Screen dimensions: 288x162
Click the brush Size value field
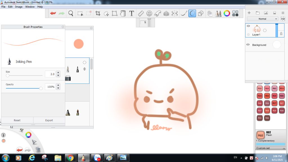pos(50,74)
